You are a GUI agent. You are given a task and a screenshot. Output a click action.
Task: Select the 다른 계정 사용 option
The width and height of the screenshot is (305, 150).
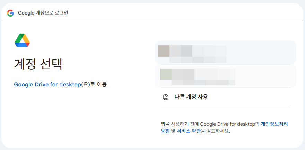coord(191,97)
